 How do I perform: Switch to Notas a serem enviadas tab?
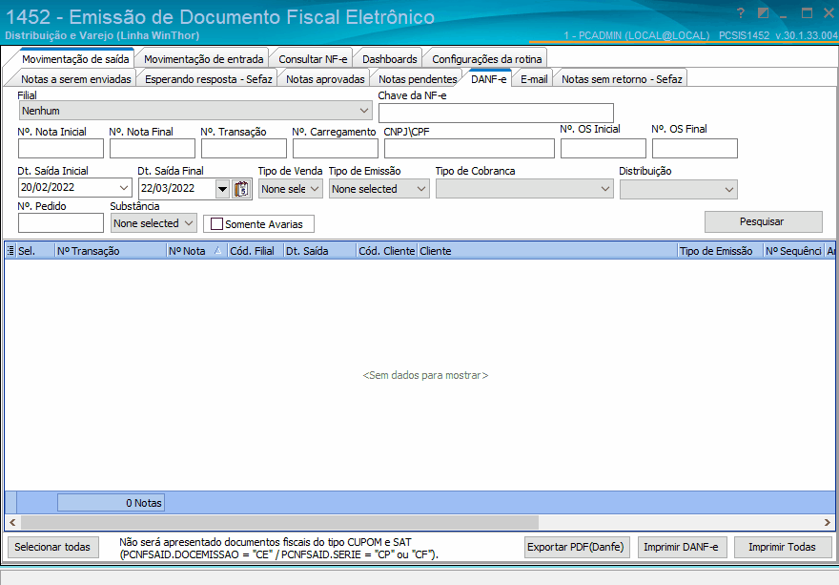[x=76, y=79]
